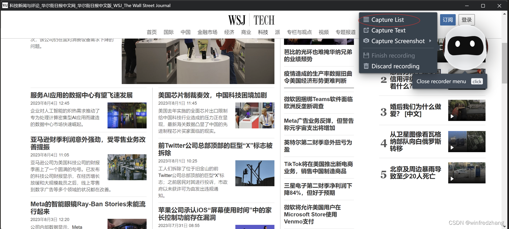Screen dimensions: 509x229
Task: Click data center article thumbnail
Action: (x=127, y=115)
